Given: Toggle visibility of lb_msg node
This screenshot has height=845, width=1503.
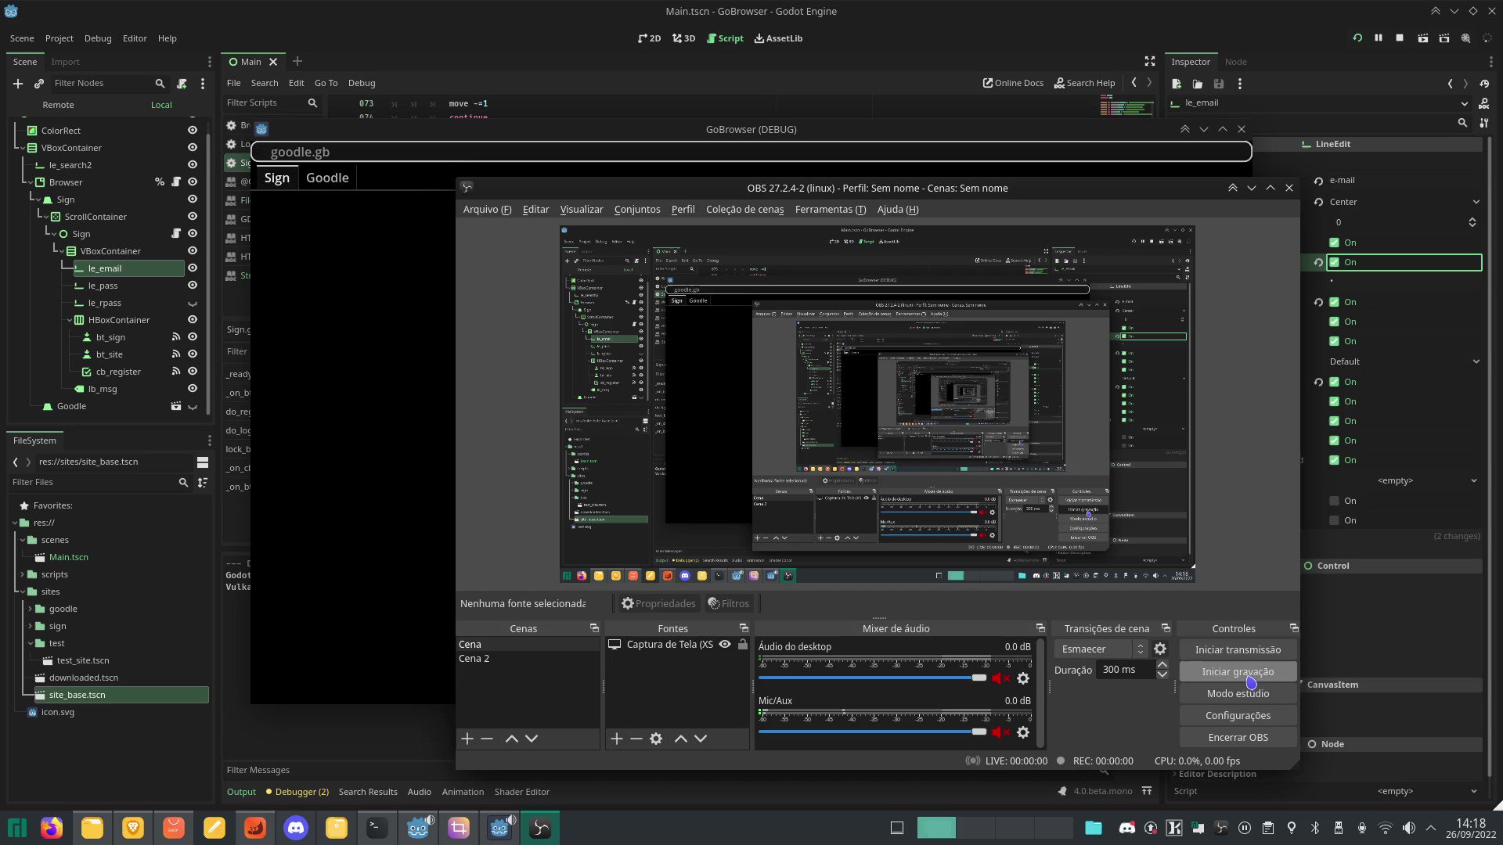Looking at the screenshot, I should pos(193,389).
